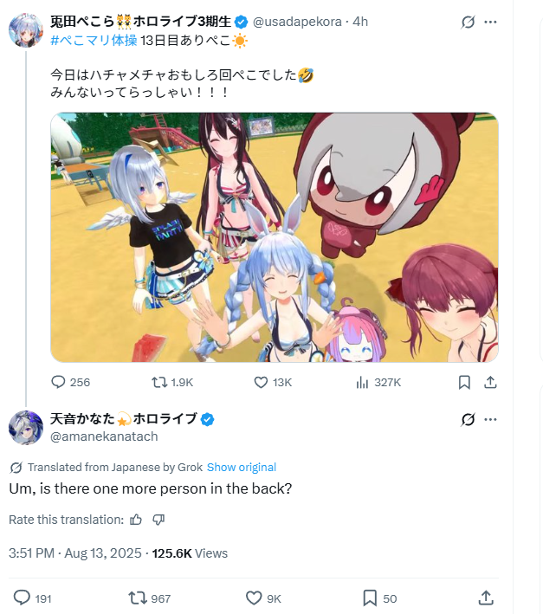Reply to Kanata's post with 191 replies
Screen dimensions: 543x614
coord(33,598)
